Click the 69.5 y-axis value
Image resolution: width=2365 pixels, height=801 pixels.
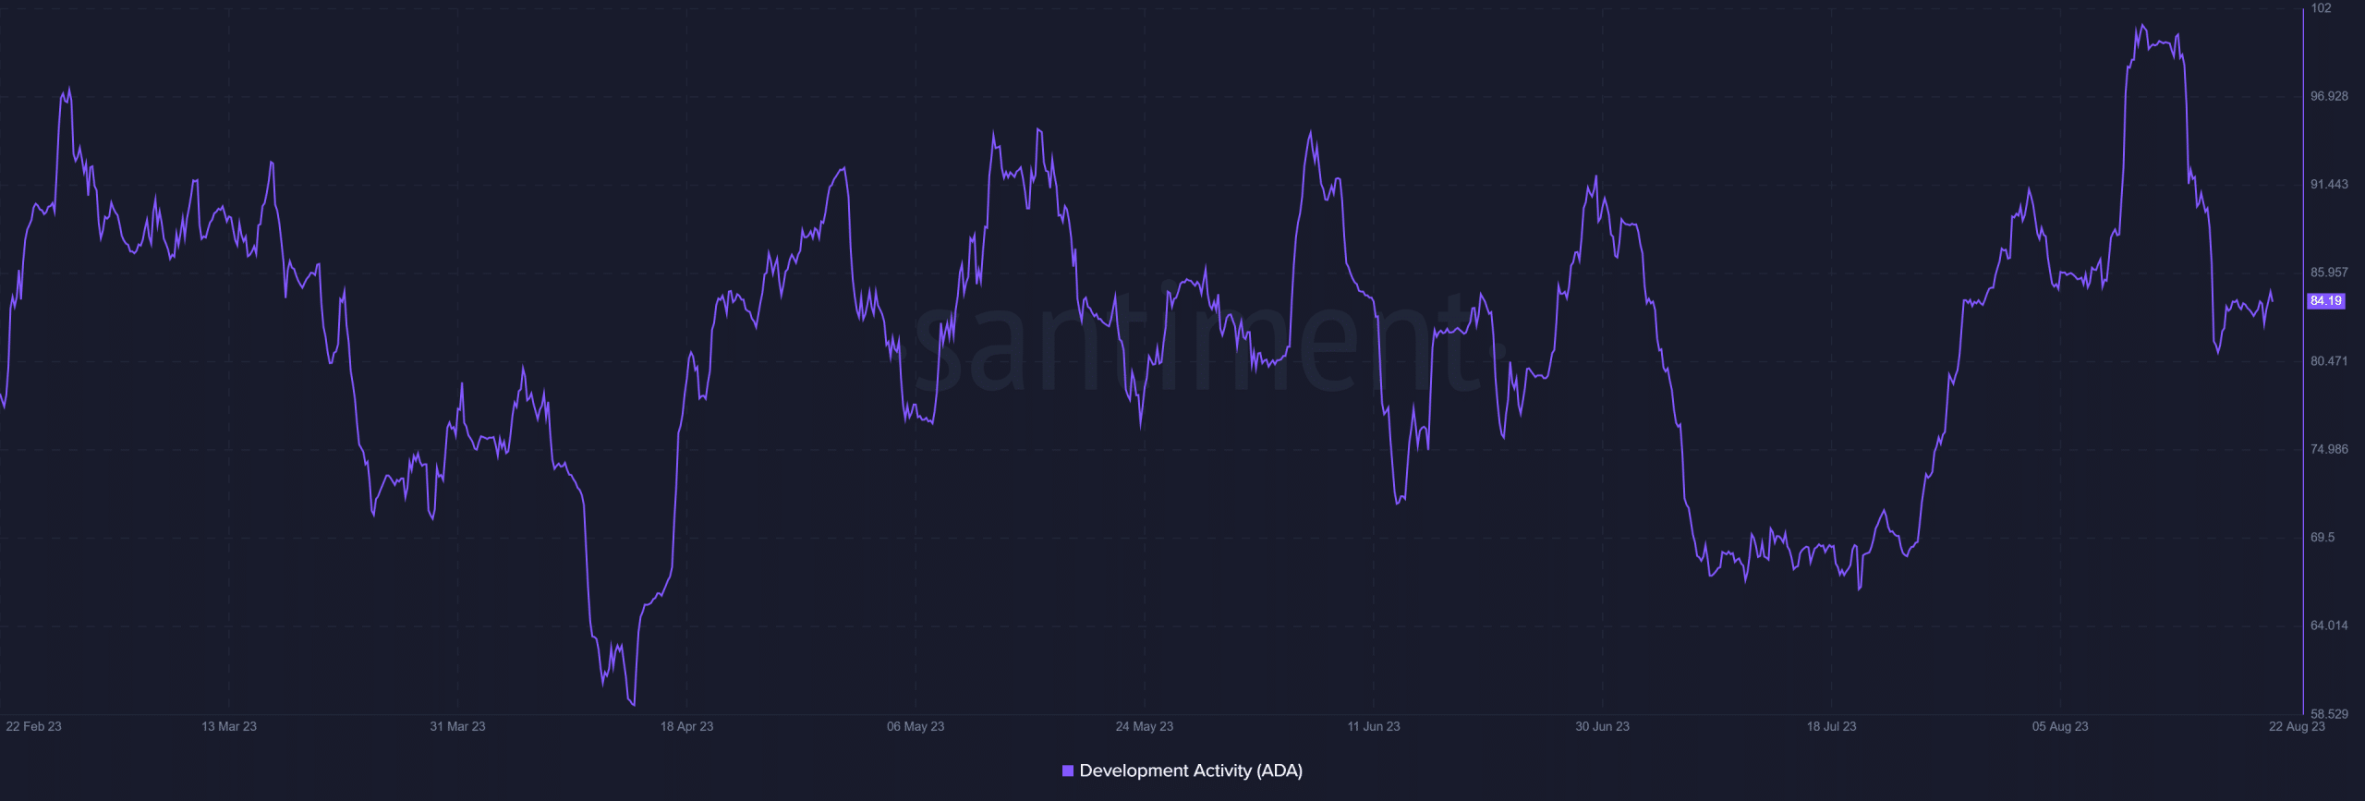coord(2324,538)
